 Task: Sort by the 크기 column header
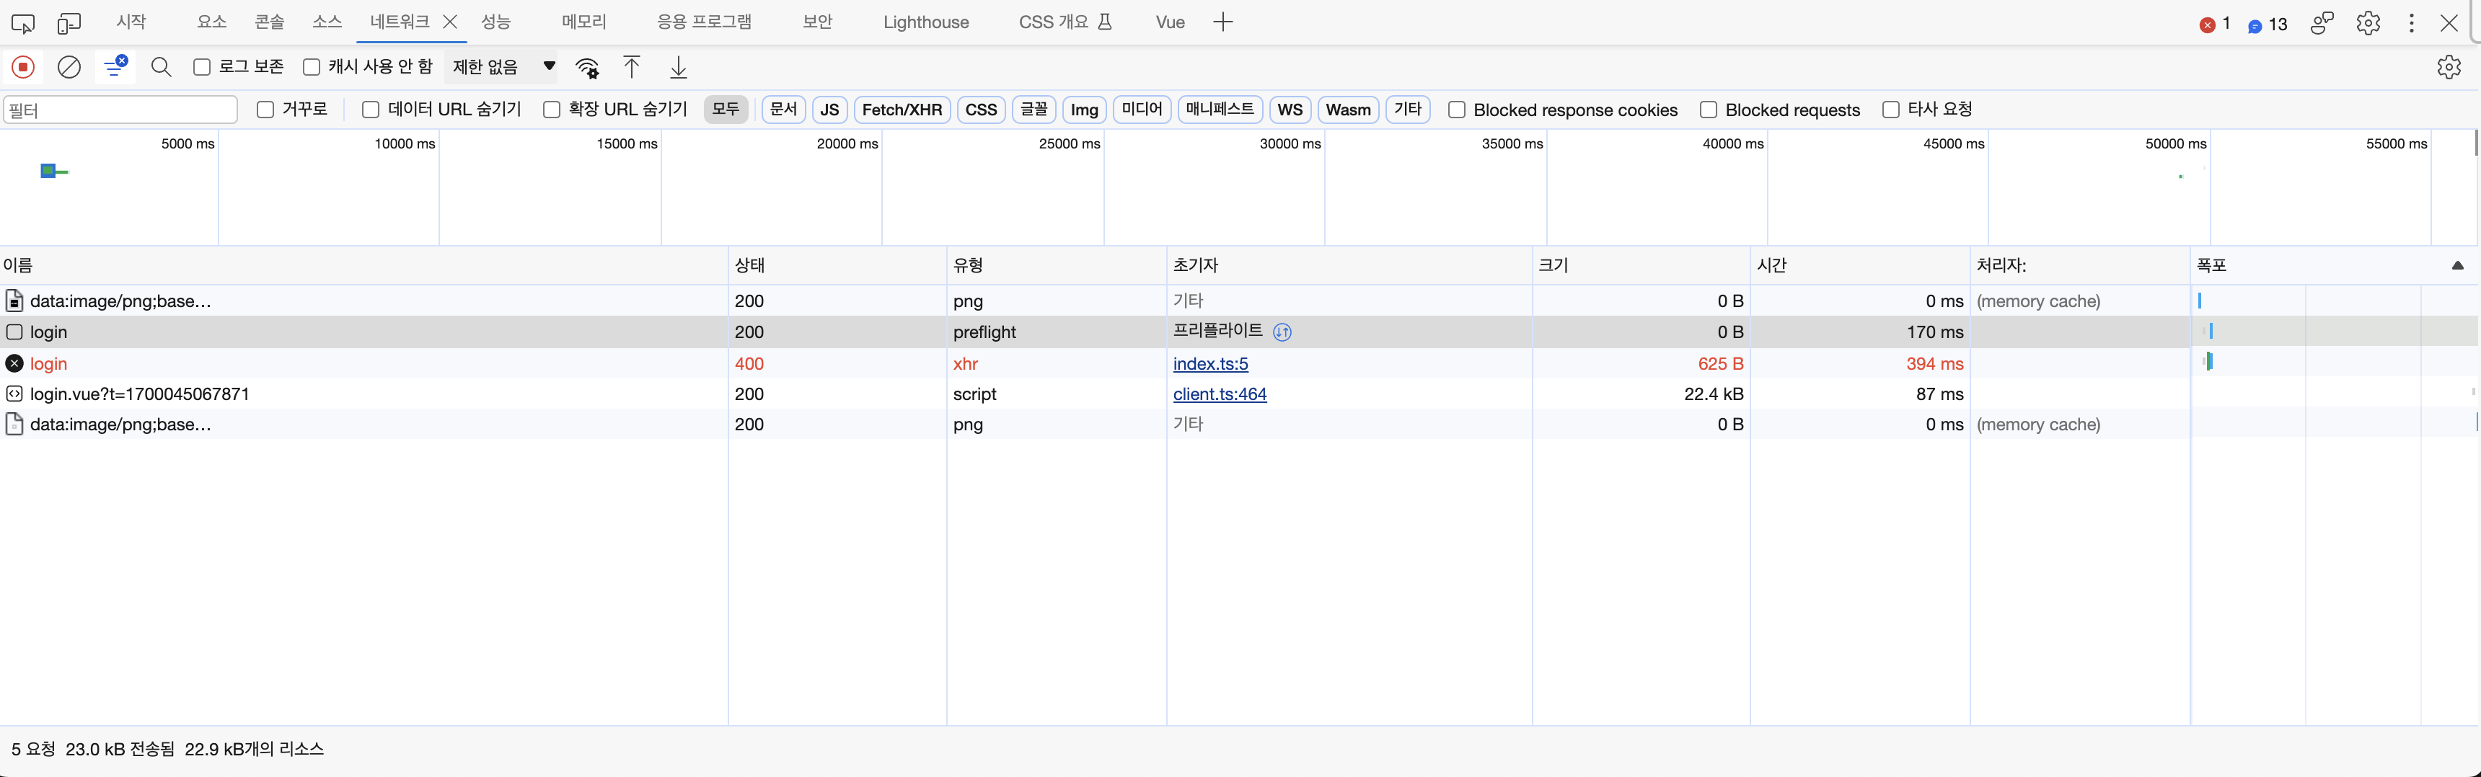[x=1641, y=266]
